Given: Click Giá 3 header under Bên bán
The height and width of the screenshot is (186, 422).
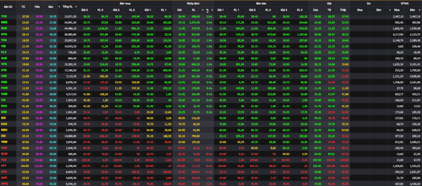Looking at the screenshot, I should coord(284,10).
